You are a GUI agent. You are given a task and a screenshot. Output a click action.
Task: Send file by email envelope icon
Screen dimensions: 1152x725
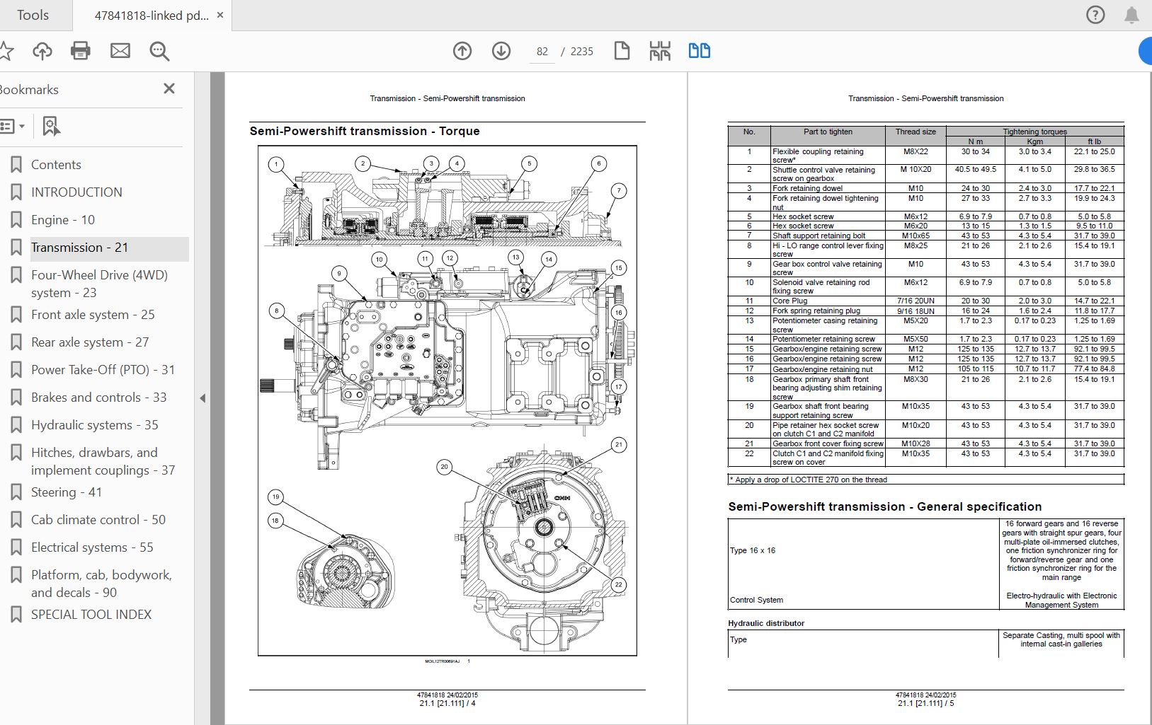point(120,51)
